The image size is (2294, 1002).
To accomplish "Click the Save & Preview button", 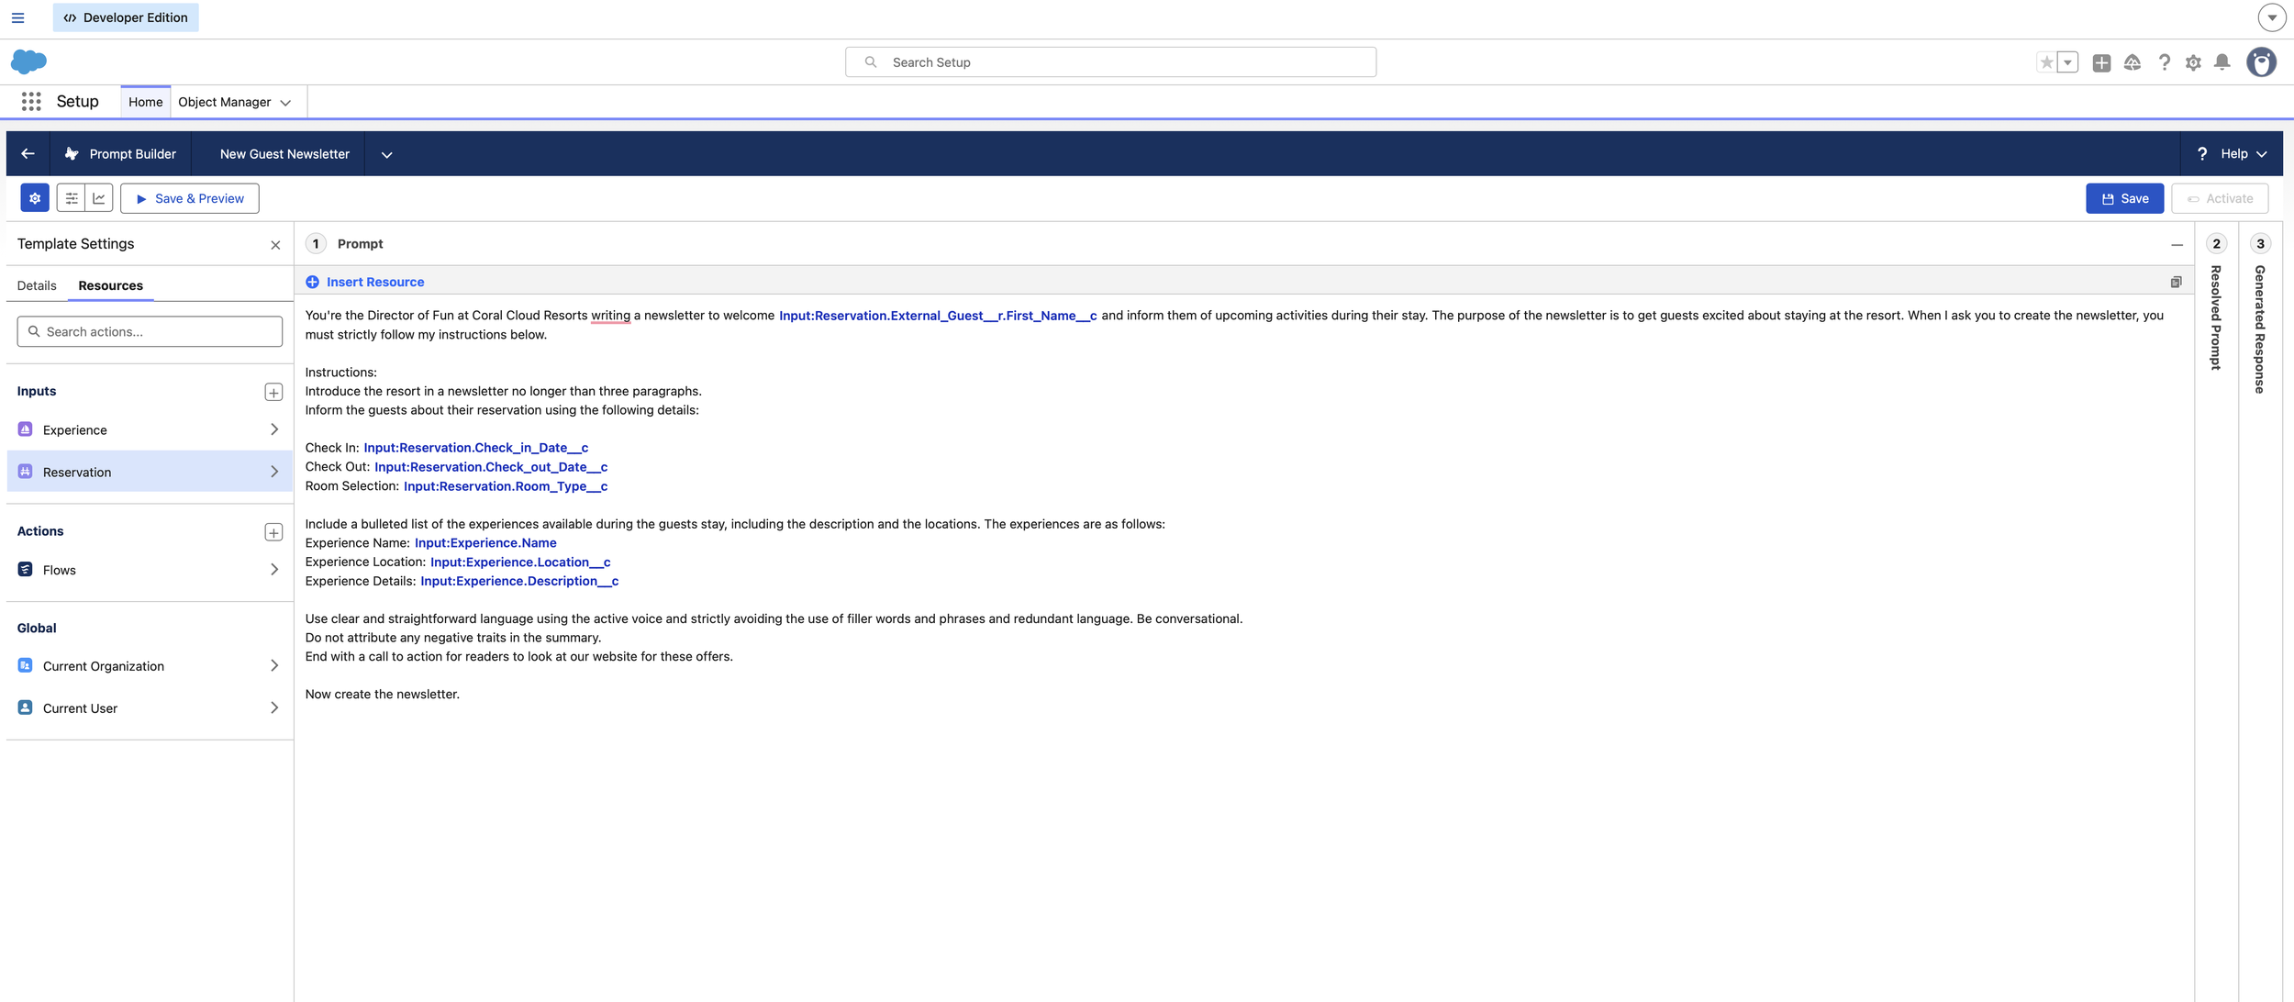I will [x=190, y=198].
